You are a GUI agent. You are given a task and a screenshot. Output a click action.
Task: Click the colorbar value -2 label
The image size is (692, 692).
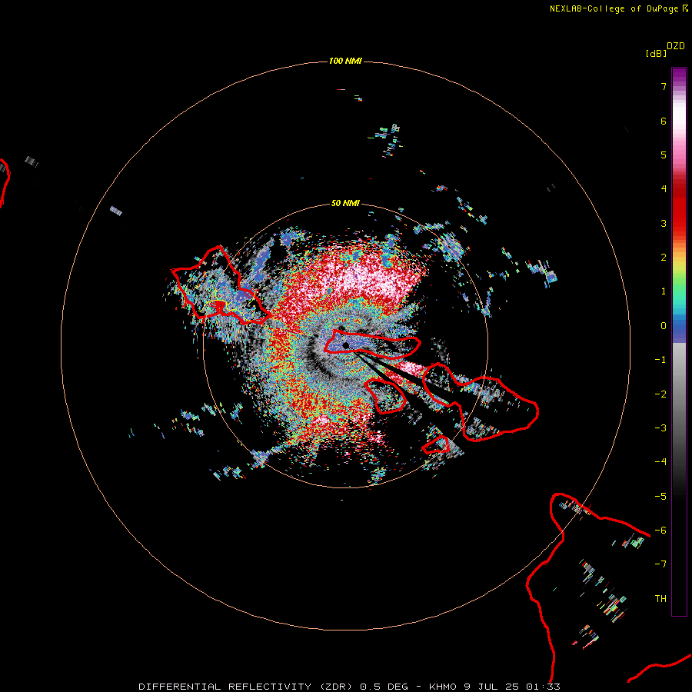point(660,394)
